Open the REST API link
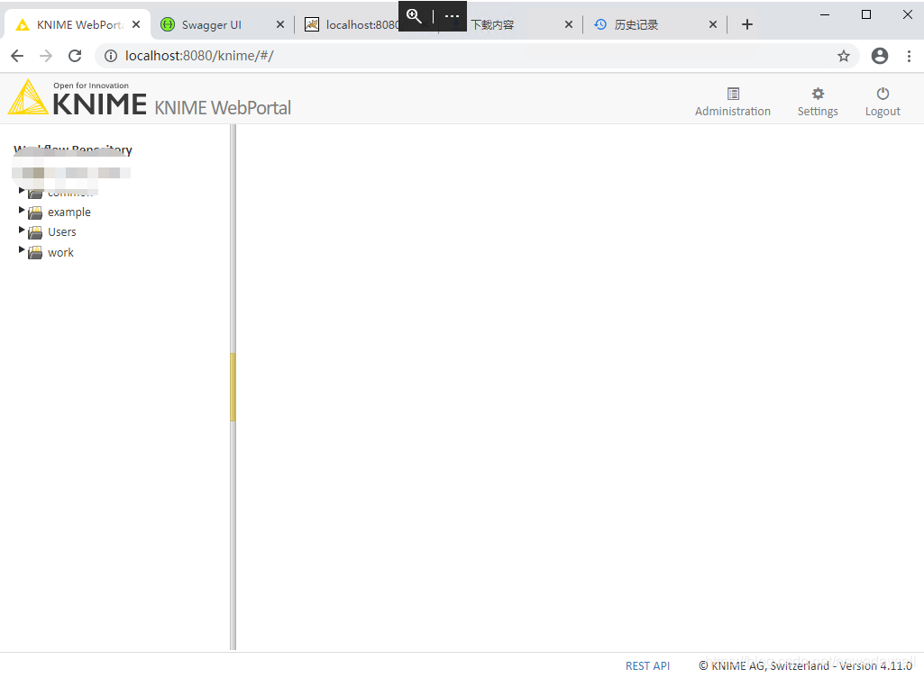 pyautogui.click(x=647, y=665)
